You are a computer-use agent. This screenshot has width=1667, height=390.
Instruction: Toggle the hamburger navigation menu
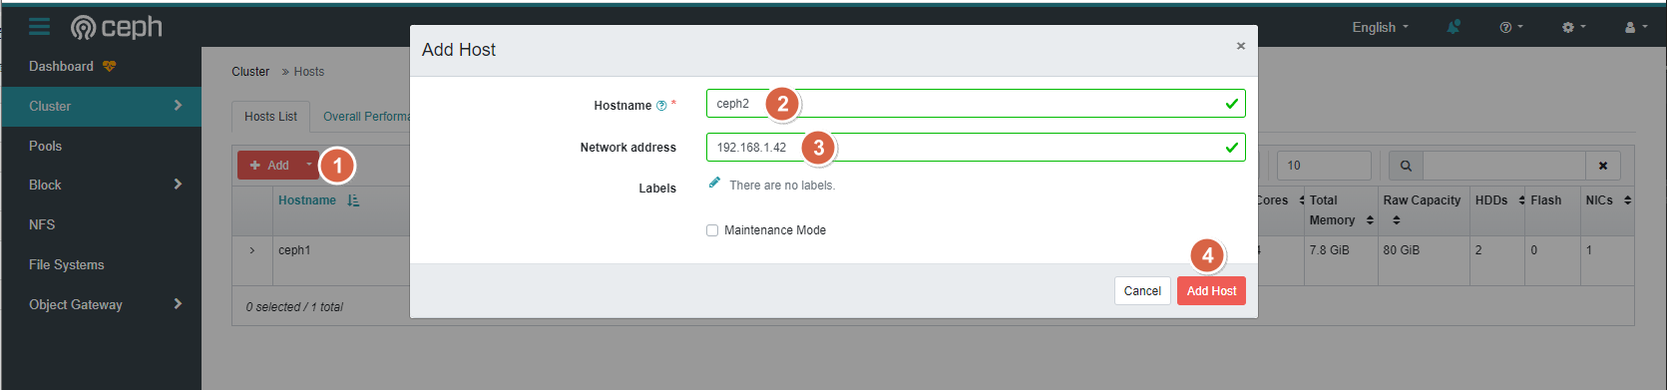click(x=39, y=27)
